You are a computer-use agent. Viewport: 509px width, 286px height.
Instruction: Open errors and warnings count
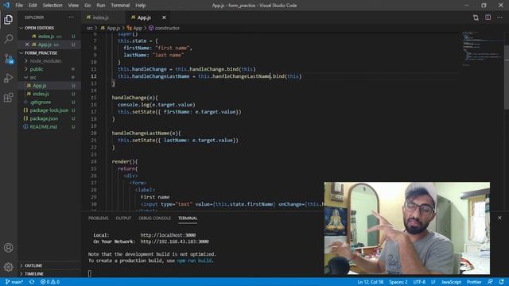point(50,282)
